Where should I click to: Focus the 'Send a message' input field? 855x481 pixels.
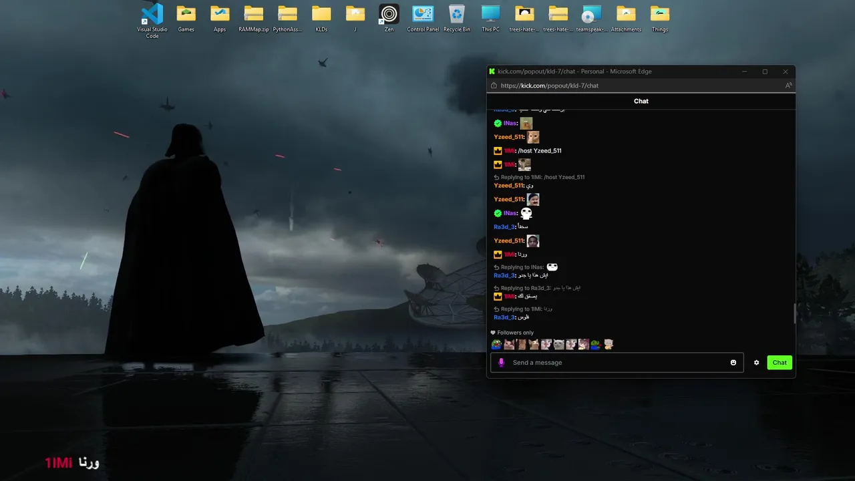pyautogui.click(x=617, y=363)
